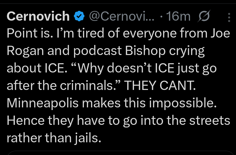Open the Grok explain-post icon
This screenshot has height=155, width=236.
click(204, 17)
